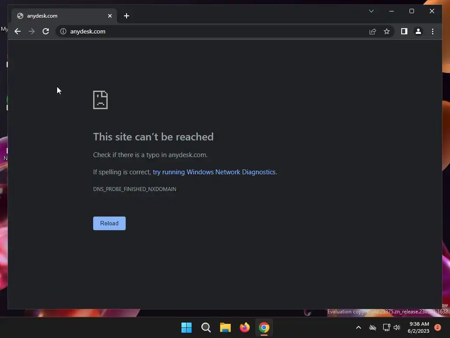The width and height of the screenshot is (450, 338).
Task: Open network status tray icon
Action: 387,327
